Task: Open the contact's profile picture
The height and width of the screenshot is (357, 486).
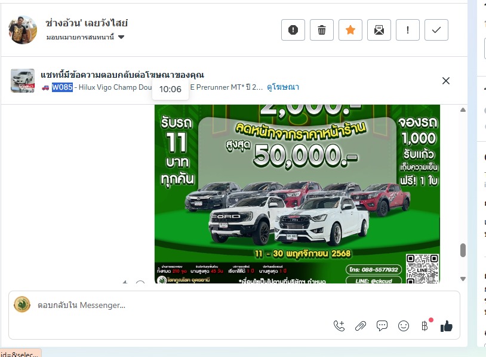Action: pos(23,29)
